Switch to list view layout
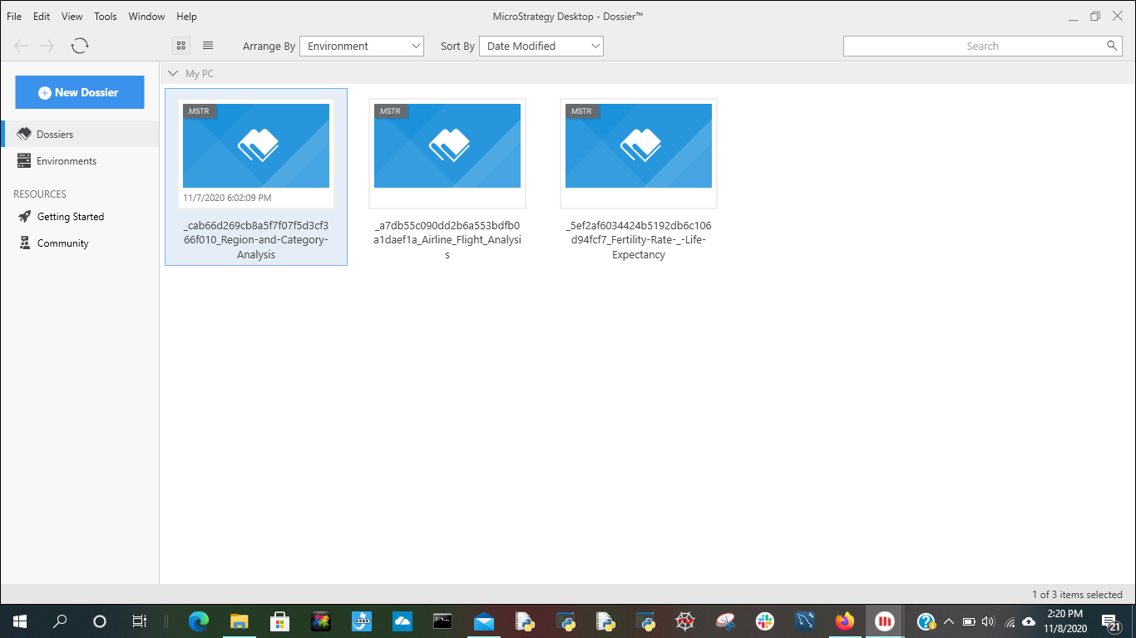 pos(208,46)
